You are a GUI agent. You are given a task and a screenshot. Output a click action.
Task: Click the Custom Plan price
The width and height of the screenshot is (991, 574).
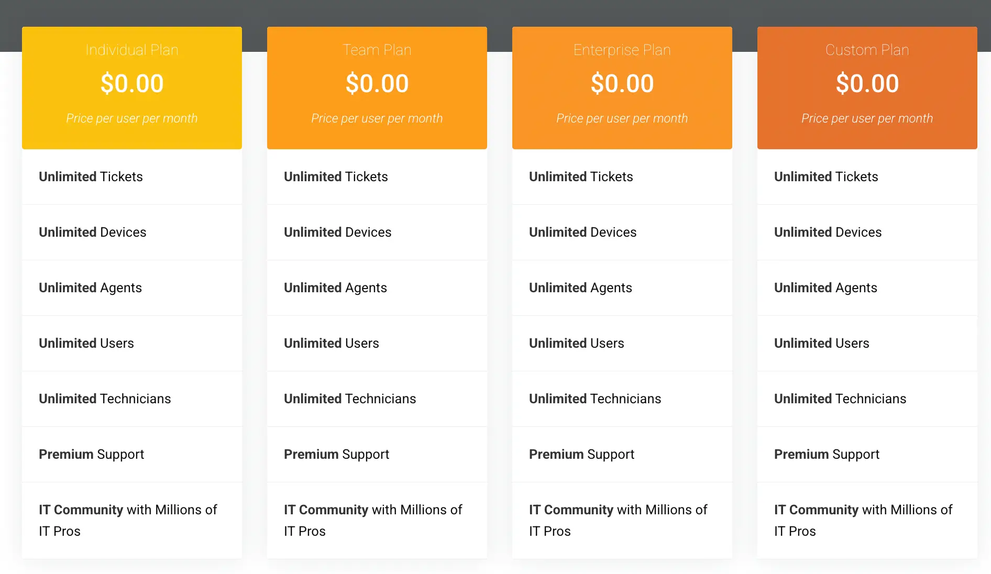click(867, 83)
